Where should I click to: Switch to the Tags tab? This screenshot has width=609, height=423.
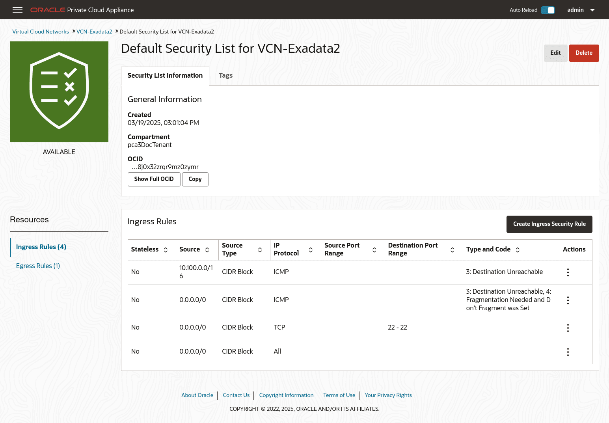pyautogui.click(x=225, y=76)
